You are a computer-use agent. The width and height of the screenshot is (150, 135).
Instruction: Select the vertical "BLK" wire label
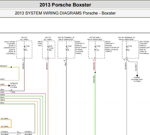(65, 64)
